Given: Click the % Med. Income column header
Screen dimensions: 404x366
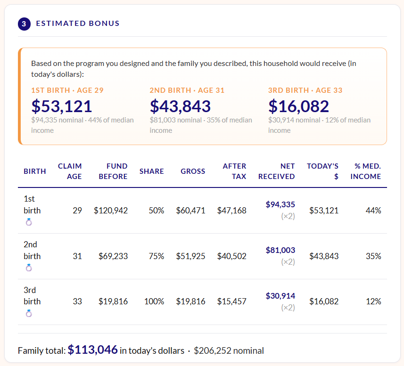Looking at the screenshot, I should point(366,171).
